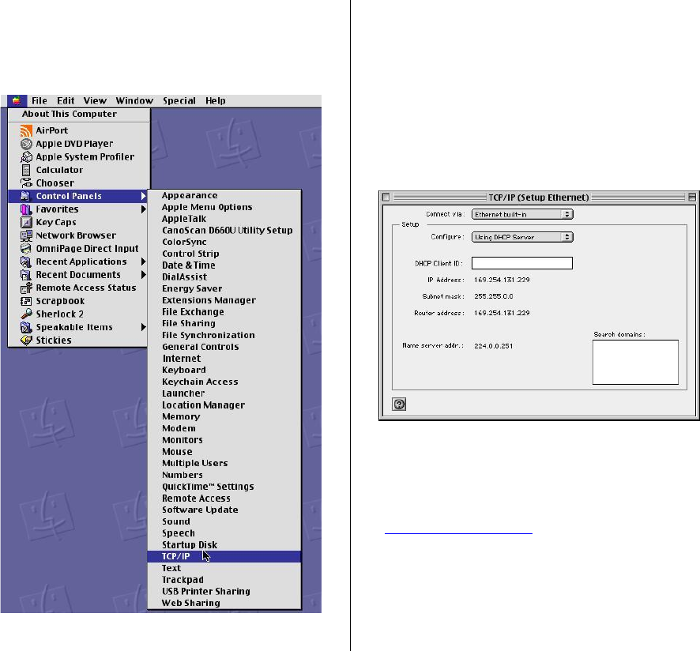
Task: Choose Web Sharing control panel
Action: click(x=224, y=604)
